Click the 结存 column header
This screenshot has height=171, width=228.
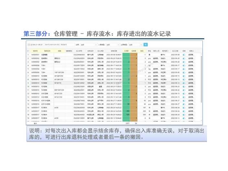pos(142,51)
